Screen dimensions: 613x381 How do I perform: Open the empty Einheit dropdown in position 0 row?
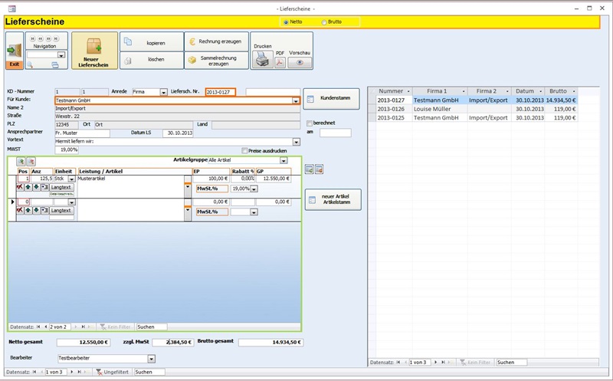click(x=71, y=202)
